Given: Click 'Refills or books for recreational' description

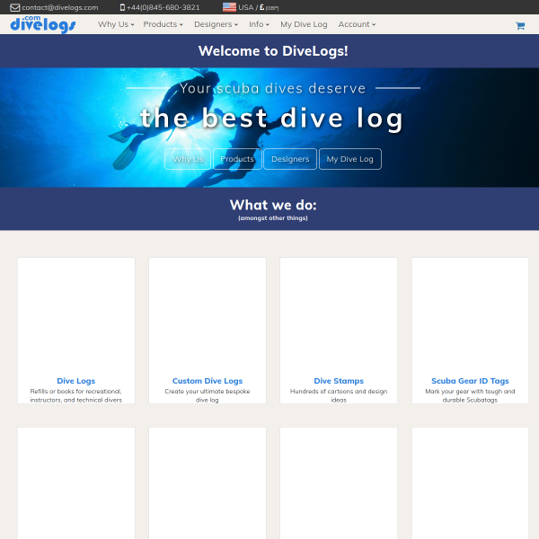Looking at the screenshot, I should coord(76,395).
